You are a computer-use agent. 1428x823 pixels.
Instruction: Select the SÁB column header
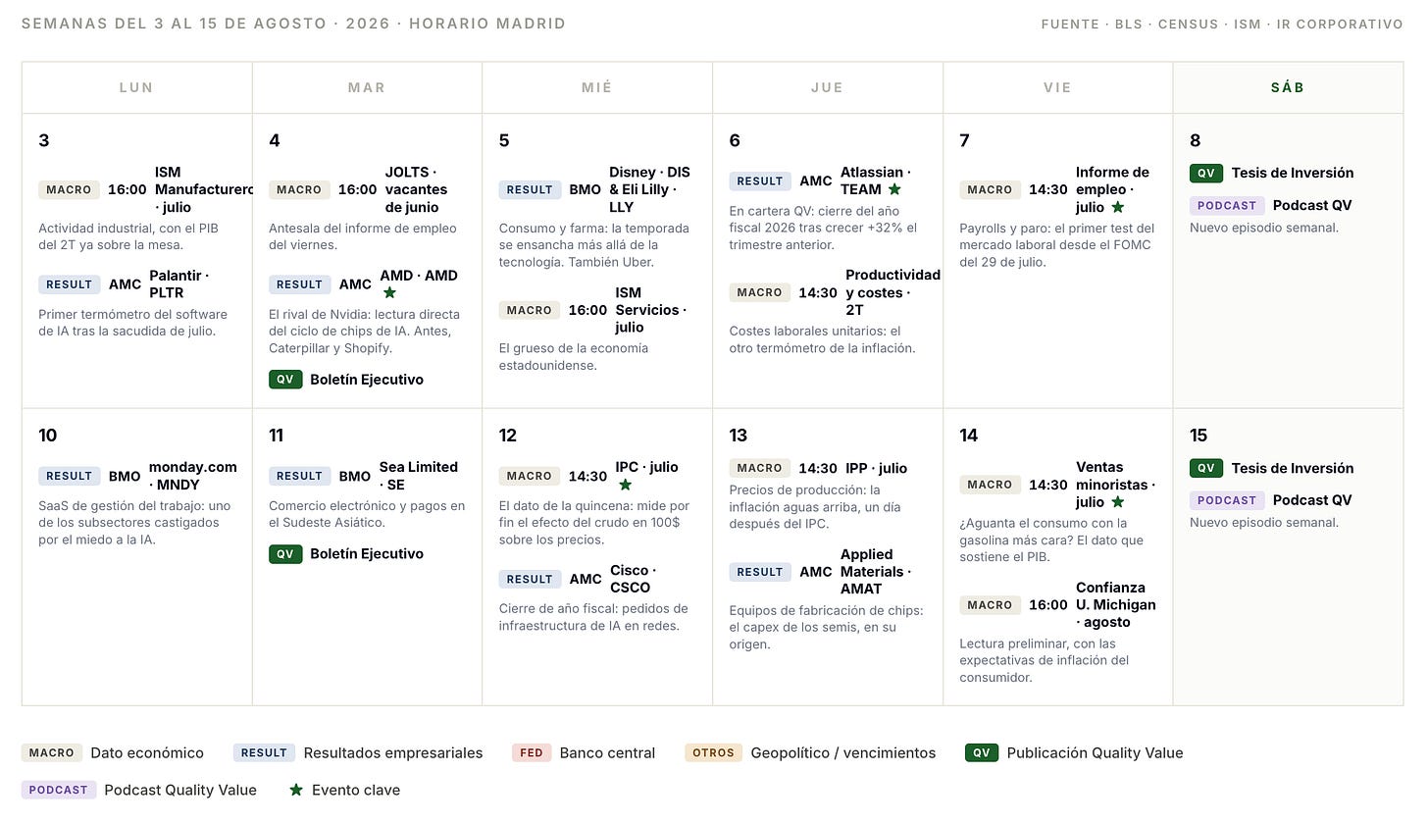(x=1288, y=87)
